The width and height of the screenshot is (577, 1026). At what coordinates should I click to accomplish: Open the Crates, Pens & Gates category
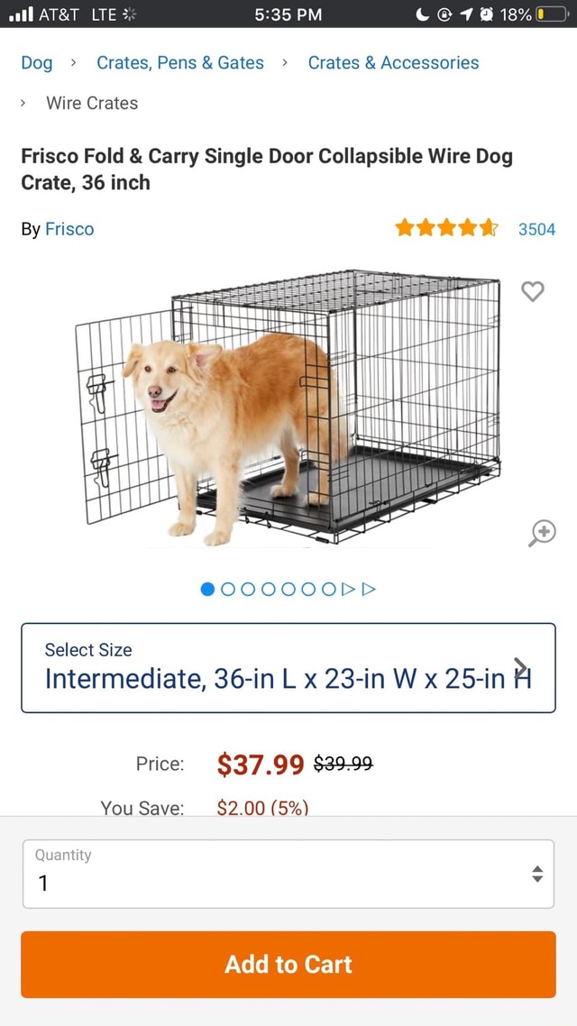[179, 62]
